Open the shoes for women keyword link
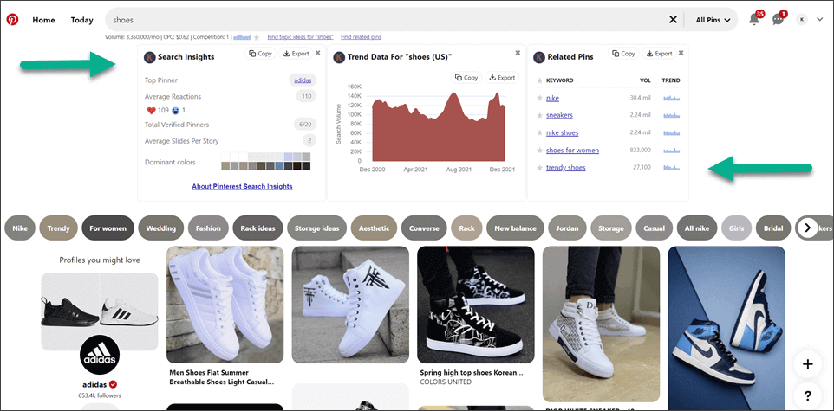 [572, 151]
